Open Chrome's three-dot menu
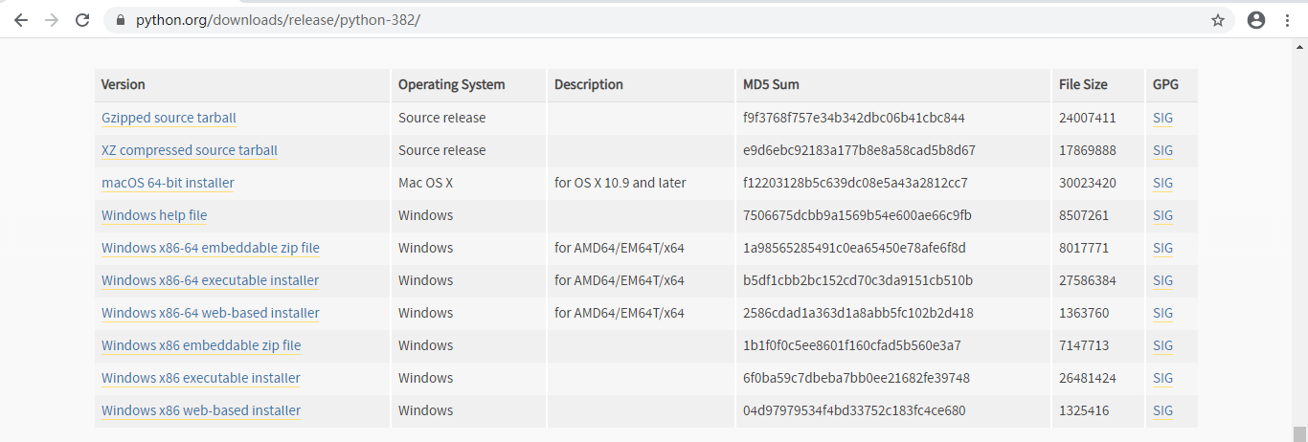Screen dimensions: 1308x442 (x=1287, y=20)
